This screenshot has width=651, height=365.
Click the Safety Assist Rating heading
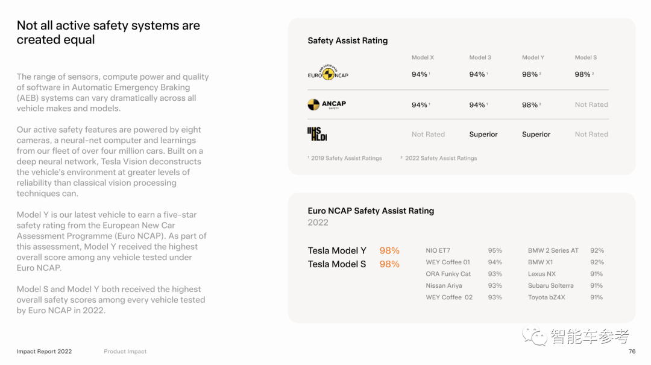[x=347, y=40]
